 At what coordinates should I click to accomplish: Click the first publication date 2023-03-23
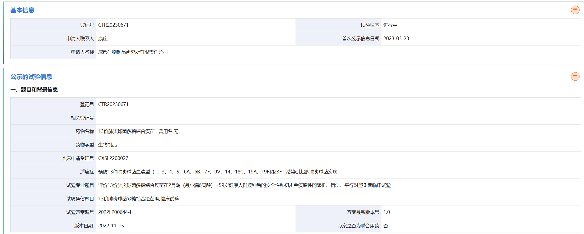tap(396, 39)
